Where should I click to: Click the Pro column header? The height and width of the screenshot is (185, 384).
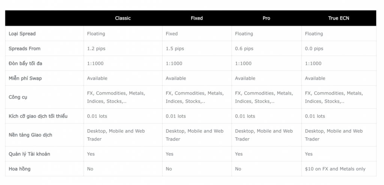[x=266, y=18]
